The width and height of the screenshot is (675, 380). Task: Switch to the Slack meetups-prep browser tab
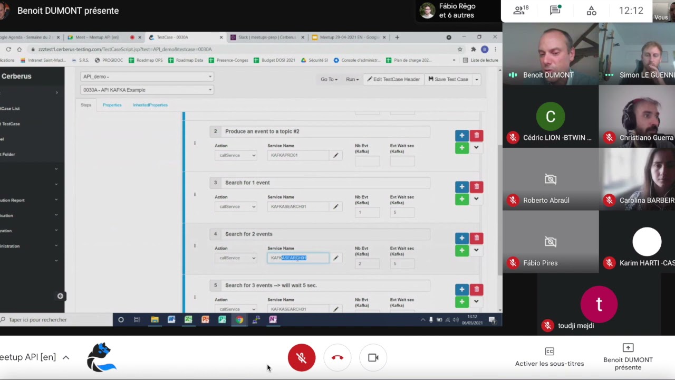[x=267, y=37]
